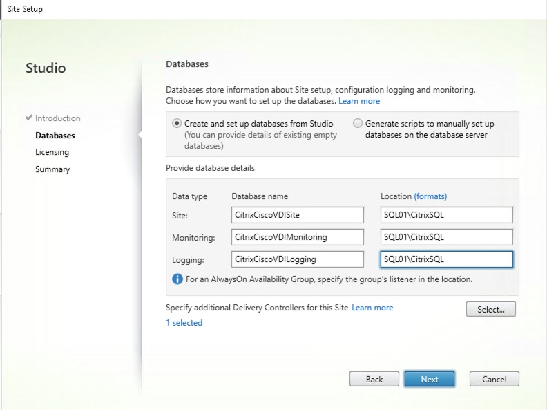The width and height of the screenshot is (547, 410).
Task: Go to the Introduction step
Action: click(x=57, y=118)
